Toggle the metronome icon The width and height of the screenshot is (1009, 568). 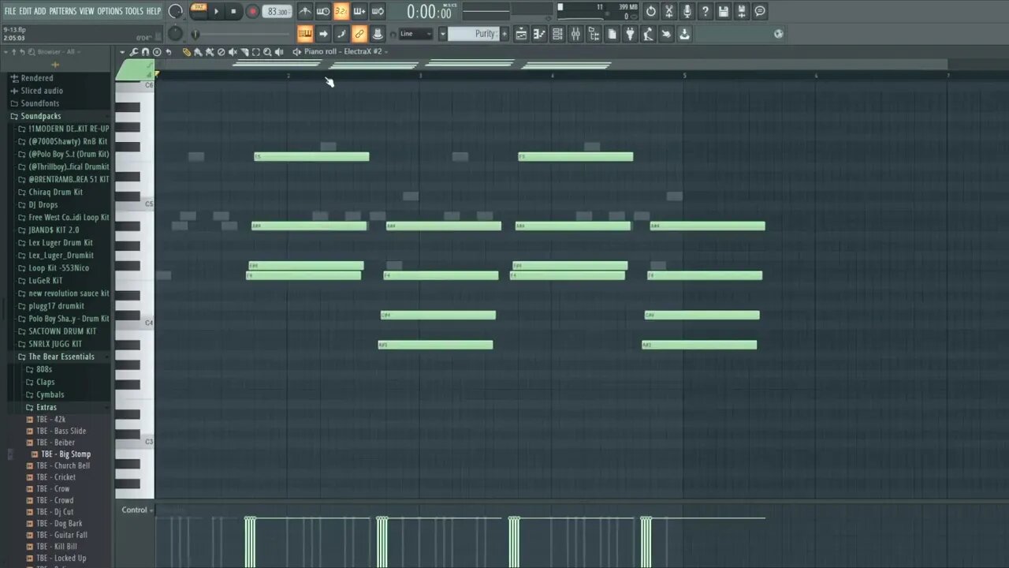click(x=305, y=11)
